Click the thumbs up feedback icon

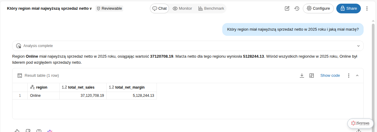coord(17,131)
